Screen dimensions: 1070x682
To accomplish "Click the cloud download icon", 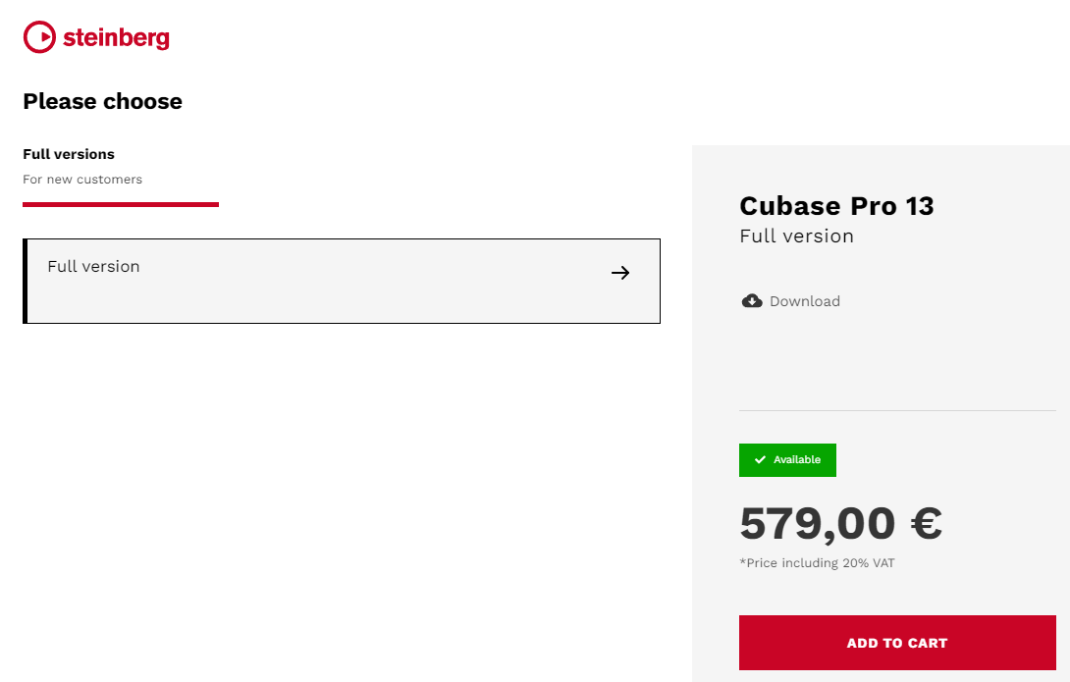I will pos(752,301).
